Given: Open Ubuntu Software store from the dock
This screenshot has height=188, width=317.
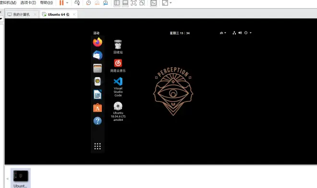Looking at the screenshot, I should (98, 108).
